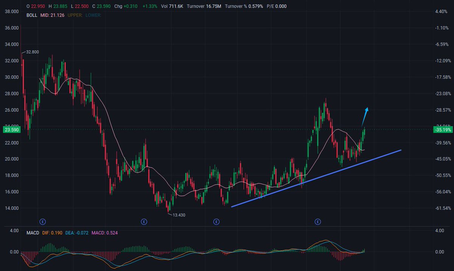This screenshot has width=454, height=271.
Task: Click the close price C 23.590 in header
Action: click(x=102, y=6)
